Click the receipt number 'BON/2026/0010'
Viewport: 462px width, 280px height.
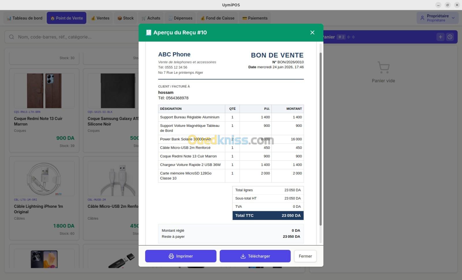point(290,62)
